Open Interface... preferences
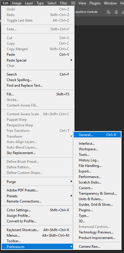 (x=97, y=144)
